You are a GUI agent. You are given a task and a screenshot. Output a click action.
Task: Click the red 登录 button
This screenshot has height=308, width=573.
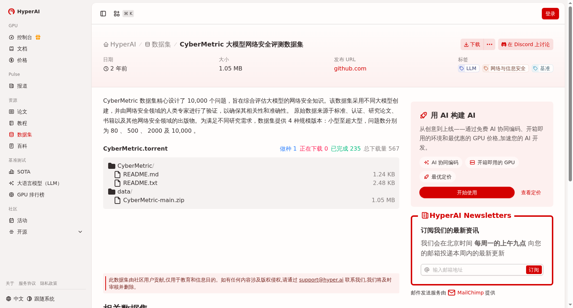550,14
